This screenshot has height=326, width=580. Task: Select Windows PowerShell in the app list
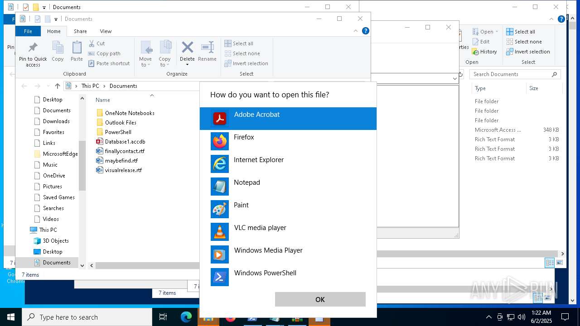[288, 277]
